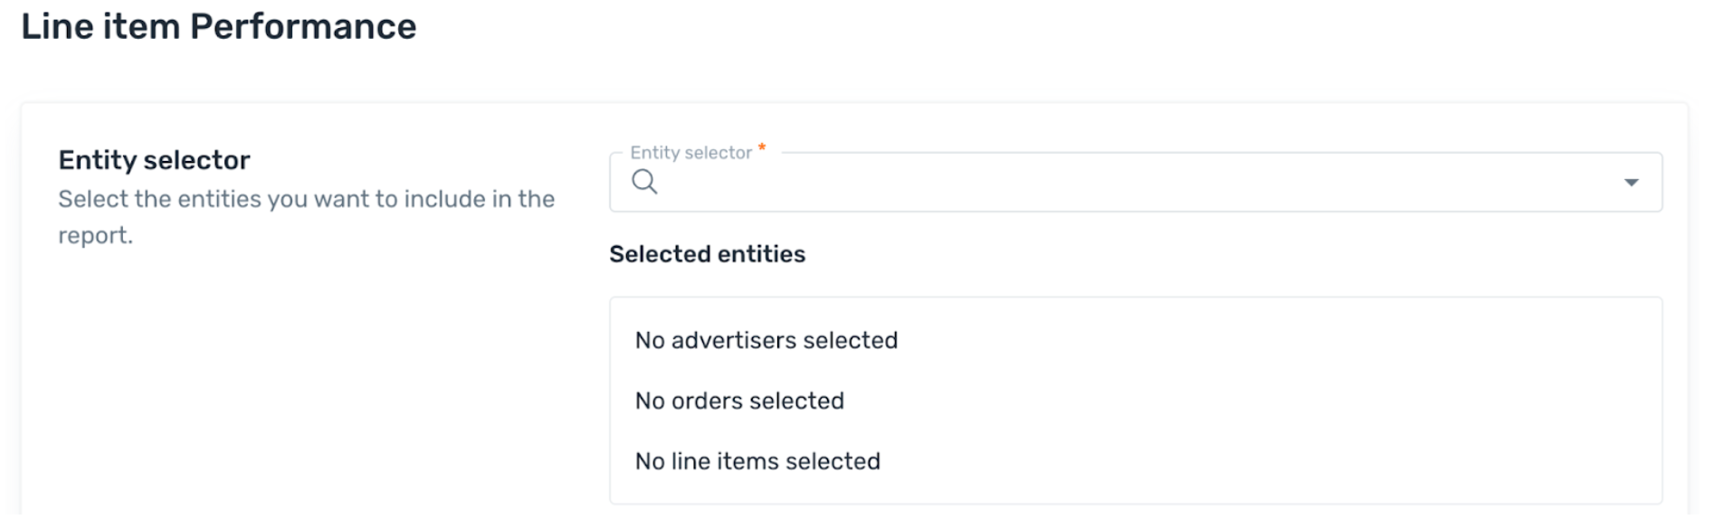Select the 'Line item Performance' page title

pyautogui.click(x=219, y=26)
